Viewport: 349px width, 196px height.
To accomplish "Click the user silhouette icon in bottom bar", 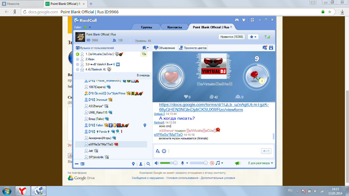I will pyautogui.click(x=141, y=164).
